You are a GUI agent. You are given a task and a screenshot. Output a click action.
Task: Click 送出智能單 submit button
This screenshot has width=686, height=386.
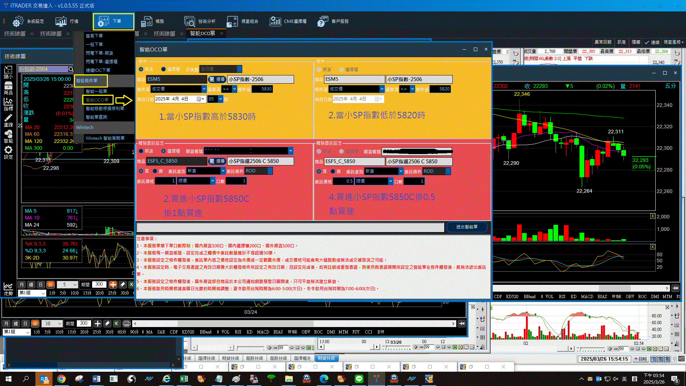pos(467,227)
